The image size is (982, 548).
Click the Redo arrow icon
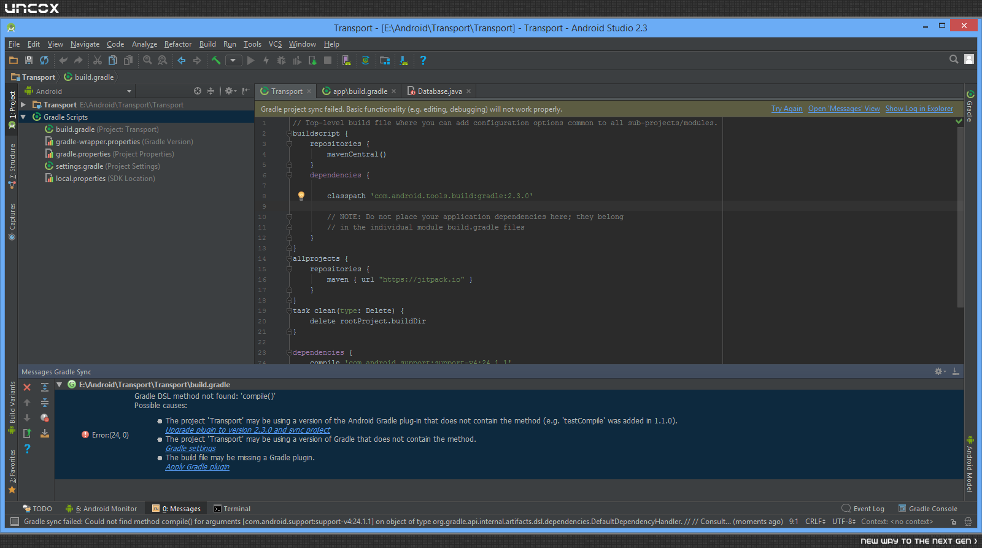coord(78,60)
